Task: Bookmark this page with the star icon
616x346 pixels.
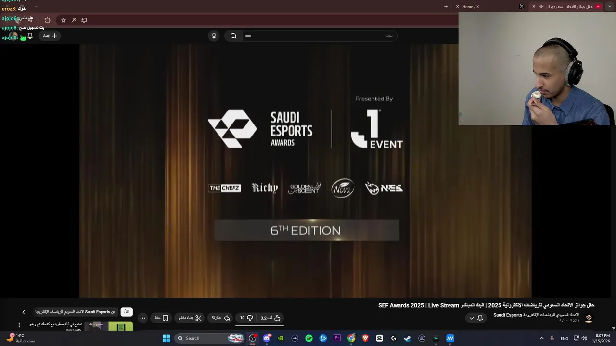Action: coord(63,20)
